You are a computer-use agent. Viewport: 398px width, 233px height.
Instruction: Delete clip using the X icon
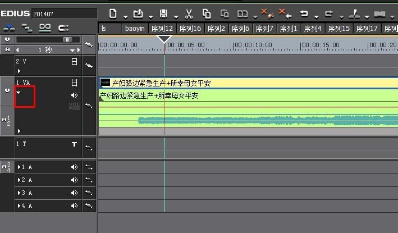[x=267, y=13]
